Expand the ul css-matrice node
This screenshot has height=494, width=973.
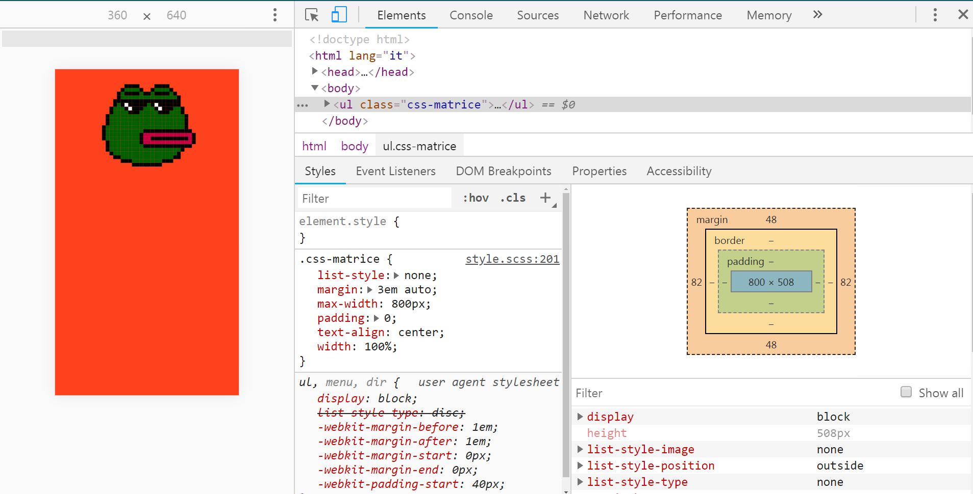point(327,103)
